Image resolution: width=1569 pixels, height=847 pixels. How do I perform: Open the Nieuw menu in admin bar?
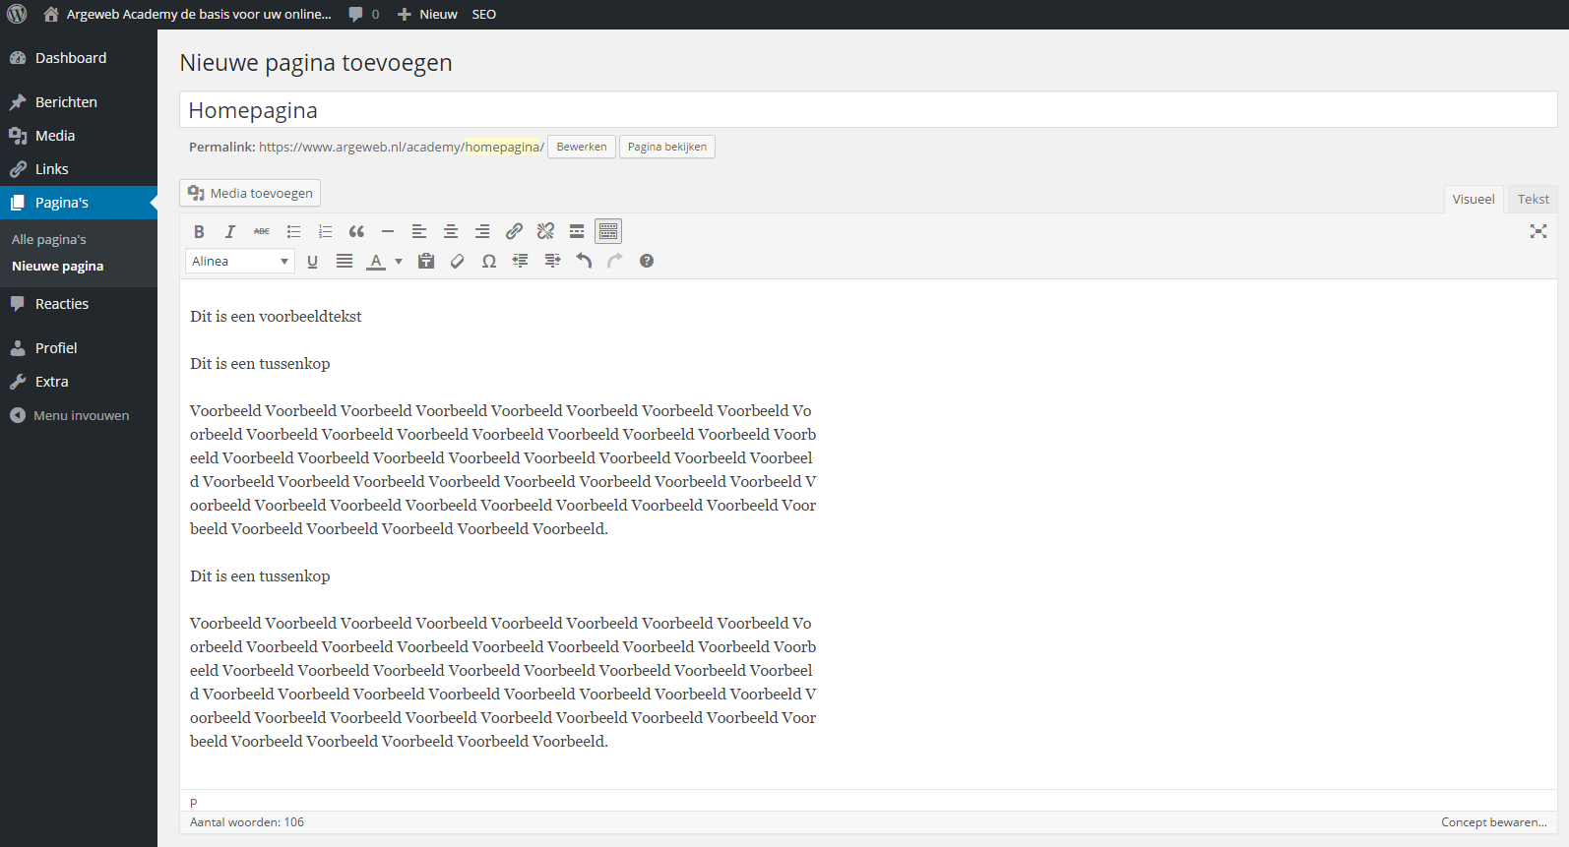[x=428, y=15]
